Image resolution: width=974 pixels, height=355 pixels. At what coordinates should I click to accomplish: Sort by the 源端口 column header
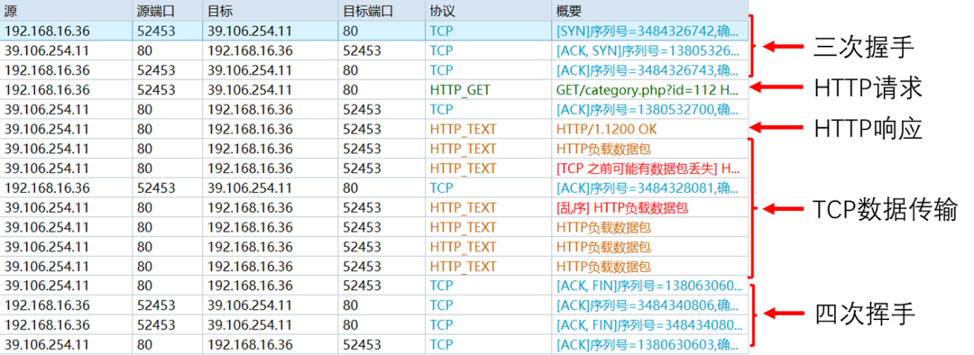pyautogui.click(x=167, y=11)
